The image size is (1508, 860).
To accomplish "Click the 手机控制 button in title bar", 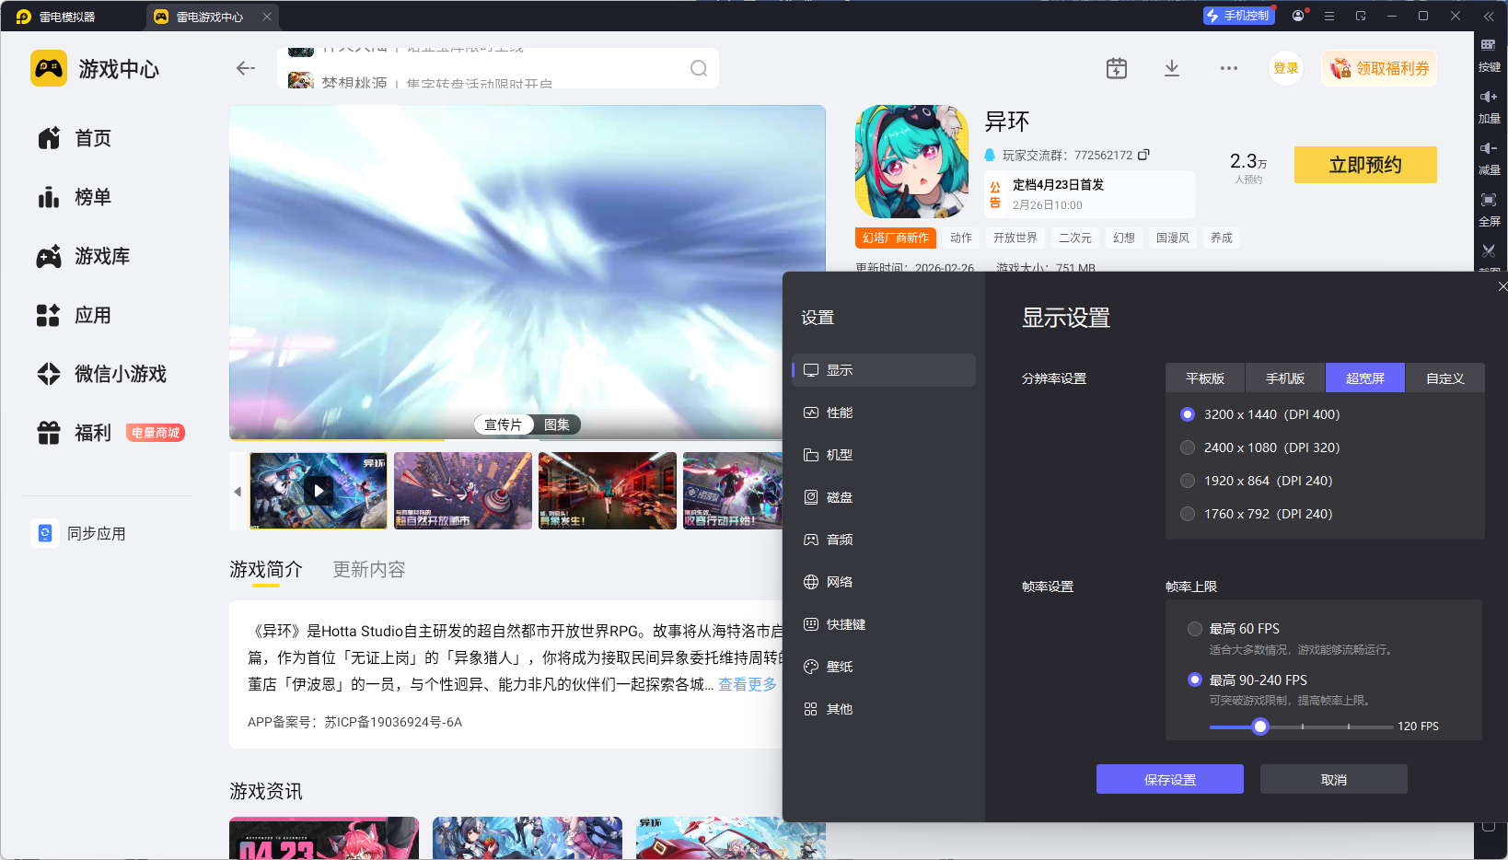I will tap(1237, 16).
